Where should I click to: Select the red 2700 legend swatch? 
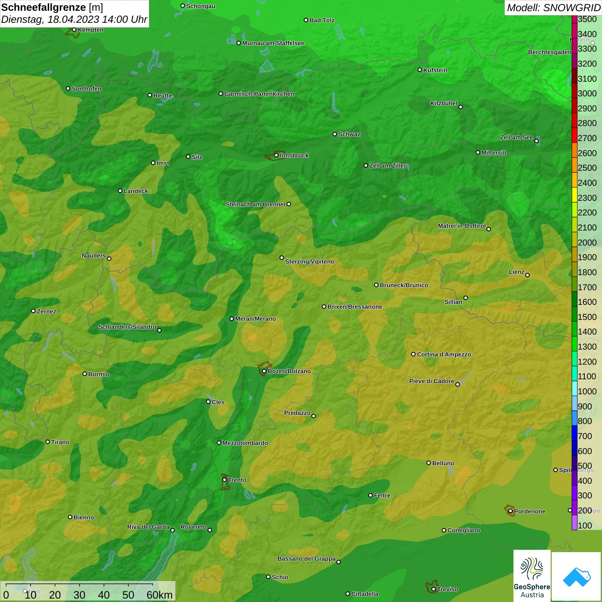(x=574, y=135)
